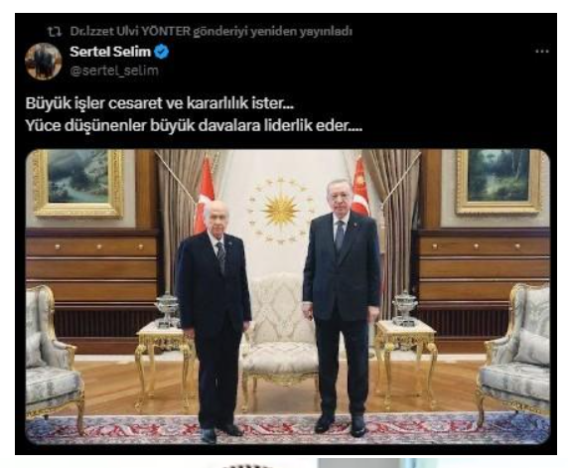The image size is (568, 468).
Task: Click the white-haired man in the photo
Action: point(213,317)
